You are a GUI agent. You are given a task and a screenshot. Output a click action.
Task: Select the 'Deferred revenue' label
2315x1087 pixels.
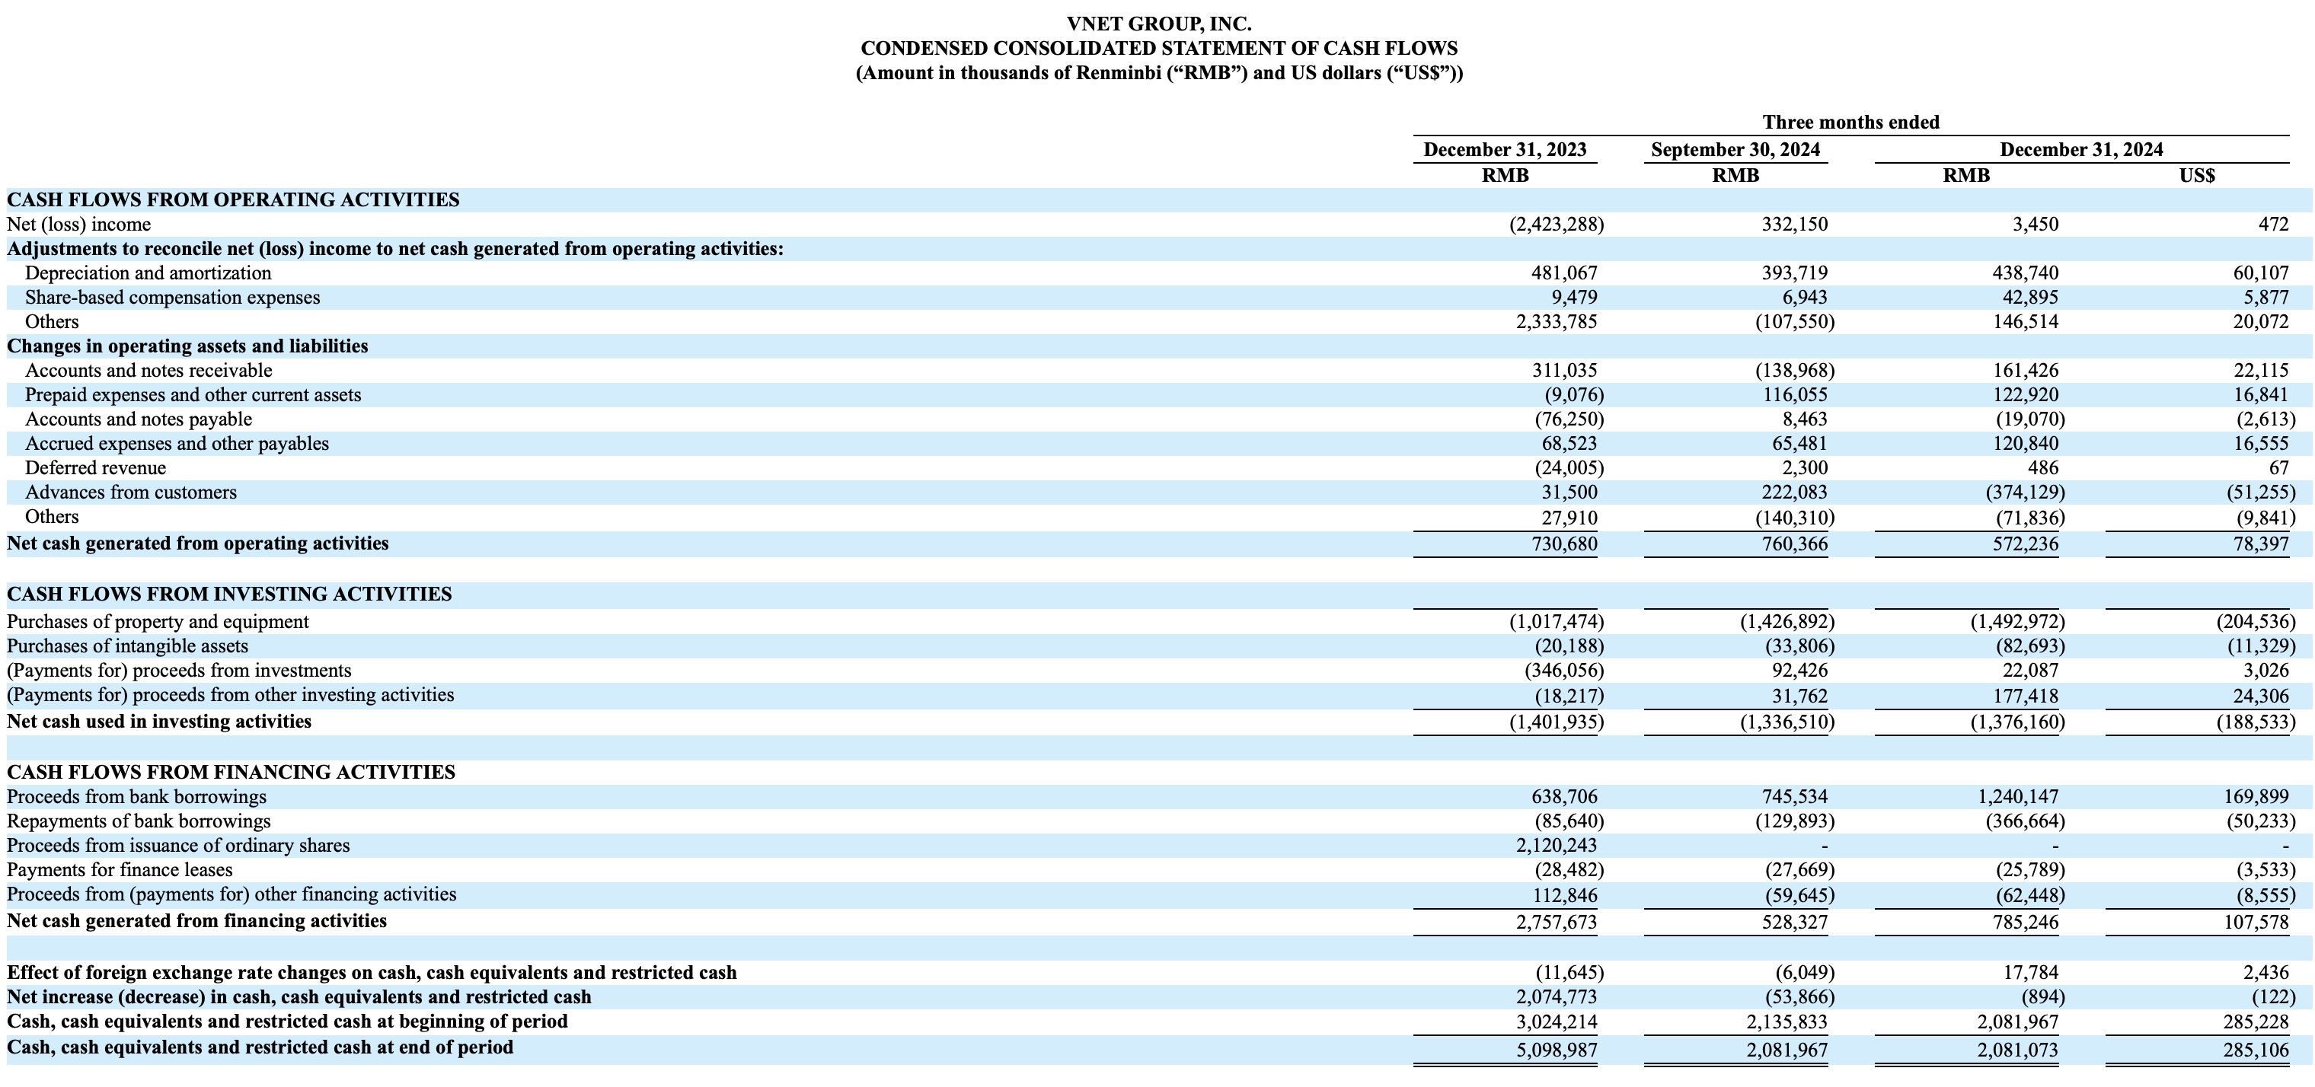tap(95, 468)
